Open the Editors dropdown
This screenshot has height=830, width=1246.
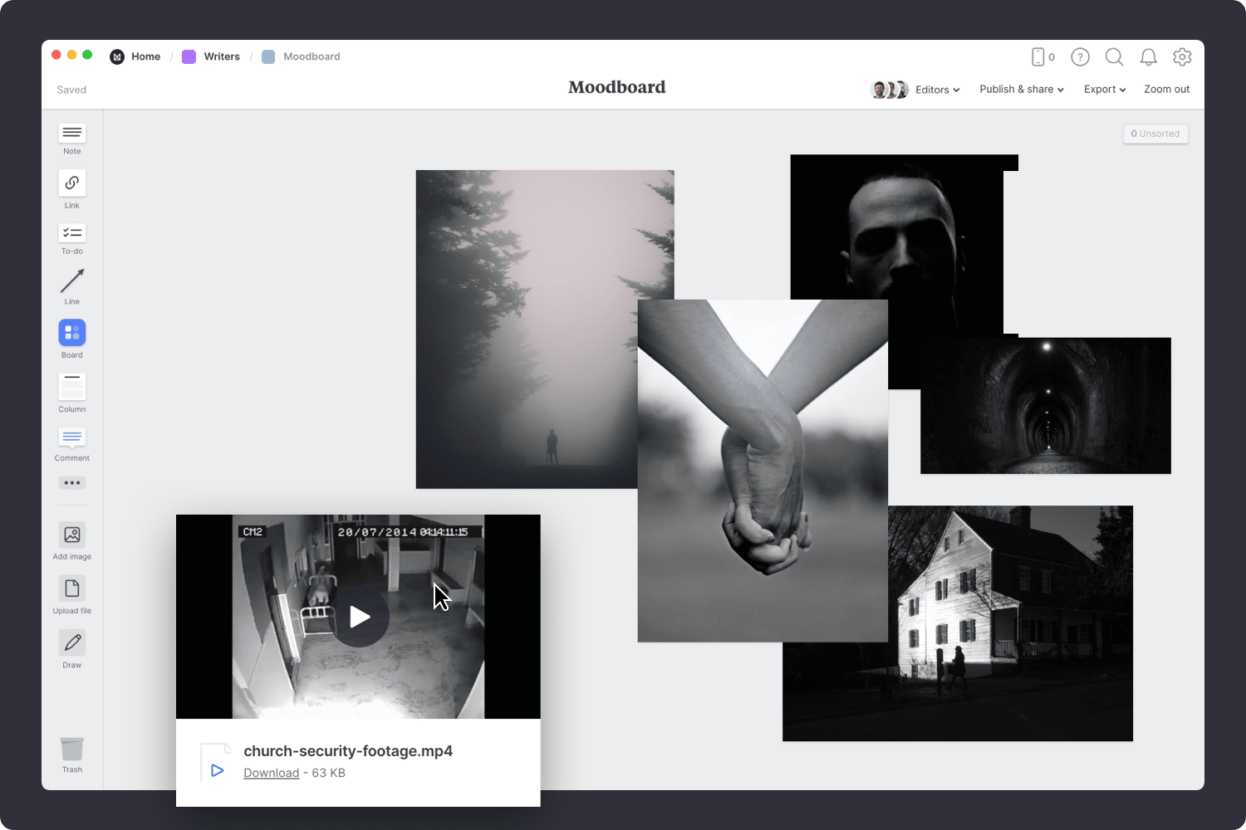tap(936, 89)
